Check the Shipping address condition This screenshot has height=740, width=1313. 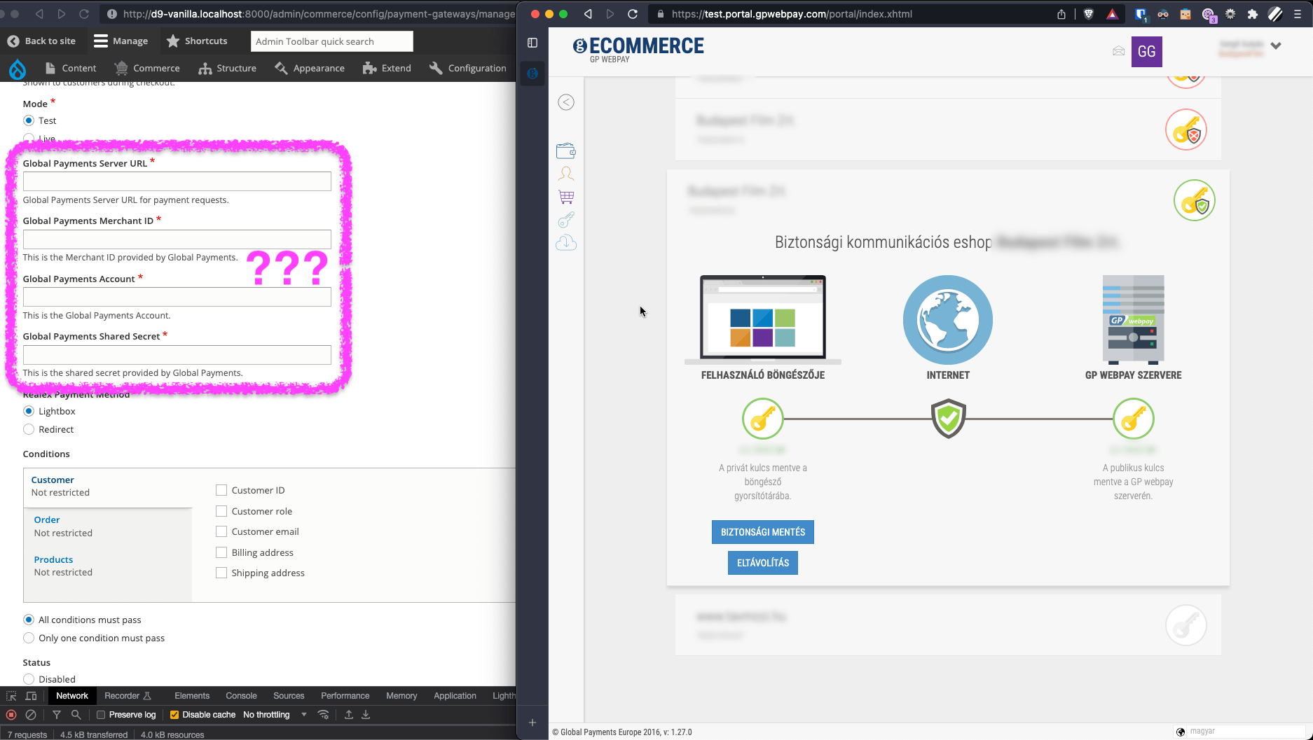(x=221, y=573)
